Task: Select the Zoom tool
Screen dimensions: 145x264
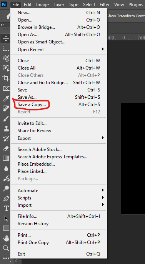Action: coord(6,248)
